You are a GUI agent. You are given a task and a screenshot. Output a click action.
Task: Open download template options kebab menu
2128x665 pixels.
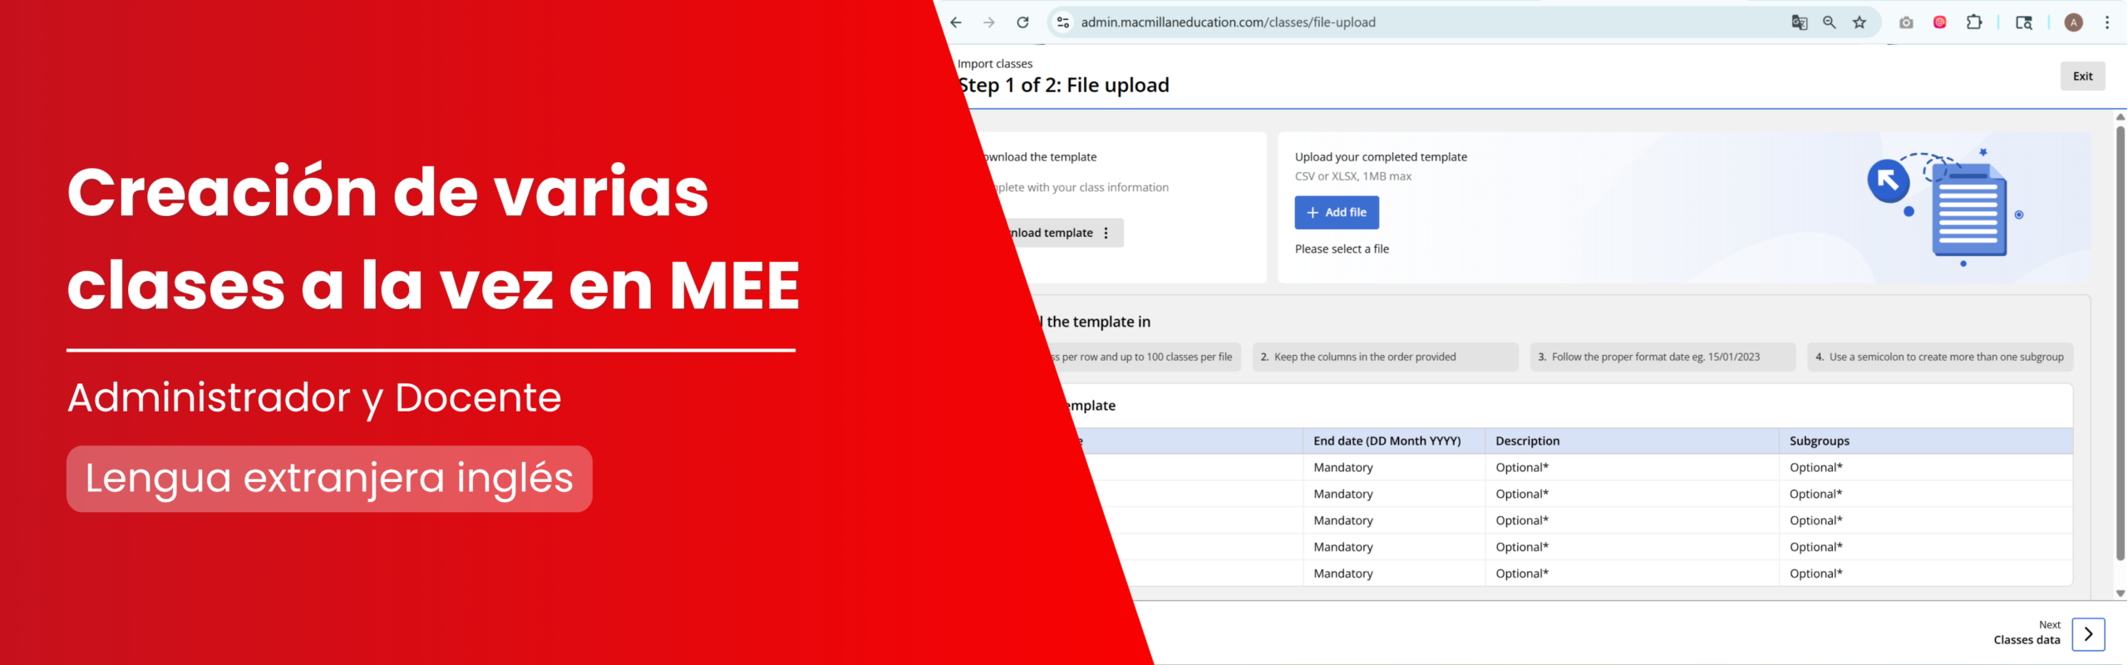(1106, 233)
